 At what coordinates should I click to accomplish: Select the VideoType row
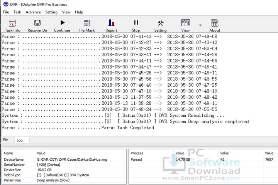point(64,175)
